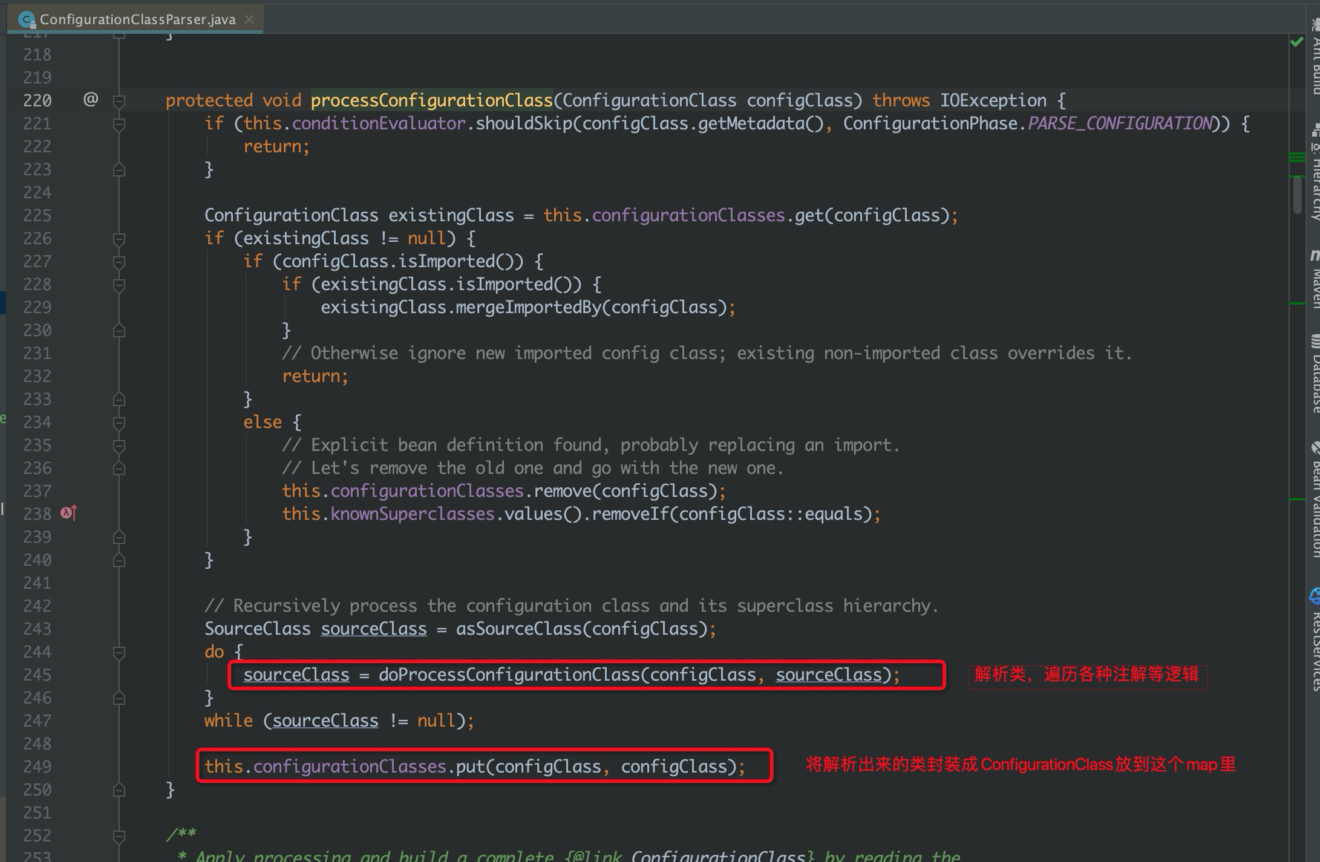Click the inspection status checkmark above the scrollbar
1320x862 pixels.
click(1297, 41)
